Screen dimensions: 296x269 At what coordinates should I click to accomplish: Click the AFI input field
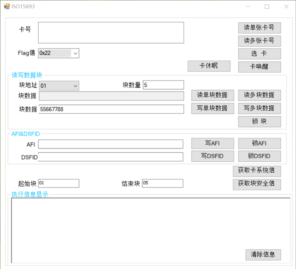click(x=111, y=144)
